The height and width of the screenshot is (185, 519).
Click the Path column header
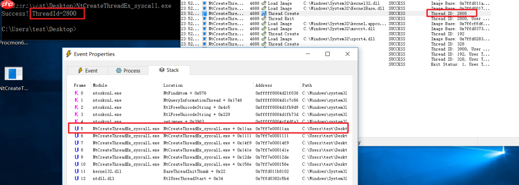coord(307,85)
